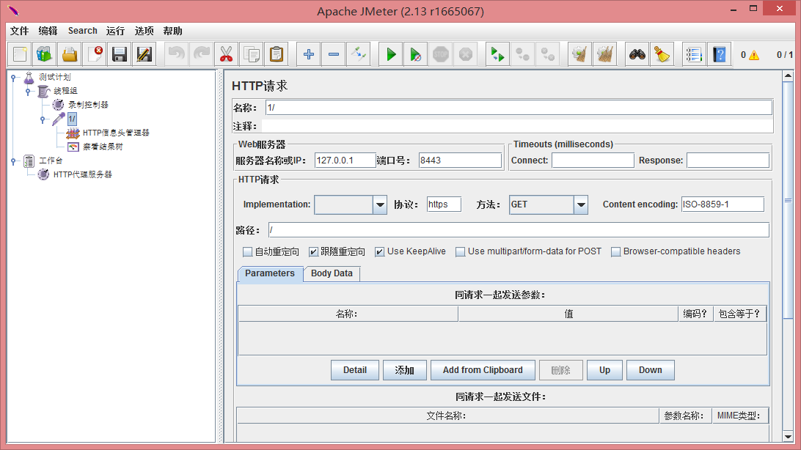
Task: Click the Connect timeout field
Action: click(593, 161)
